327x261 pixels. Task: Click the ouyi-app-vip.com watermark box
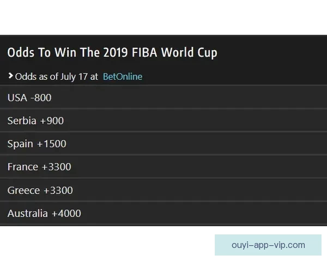coord(268,245)
